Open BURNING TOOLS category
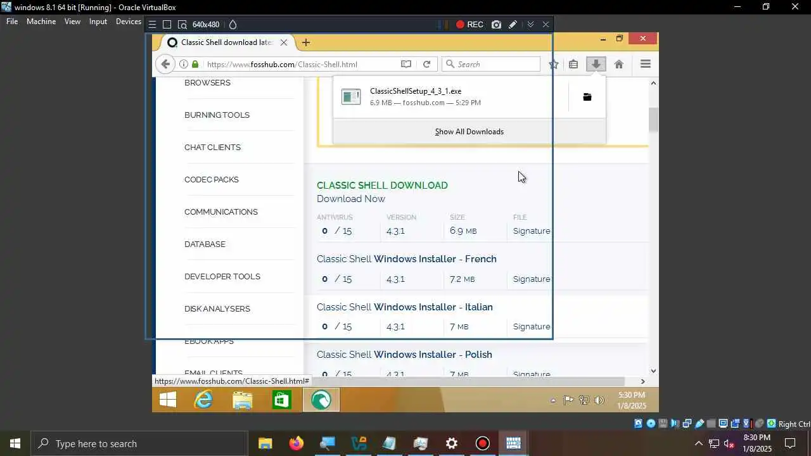This screenshot has height=456, width=811. click(x=217, y=115)
